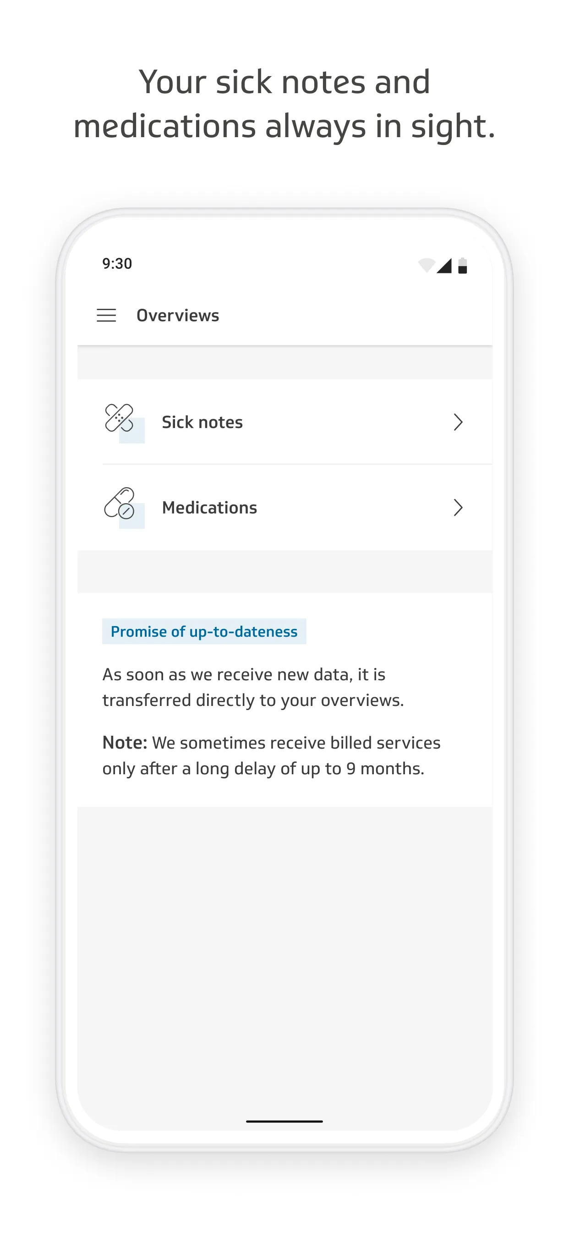Tap the Promise of up-to-dateness badge

coord(204,631)
